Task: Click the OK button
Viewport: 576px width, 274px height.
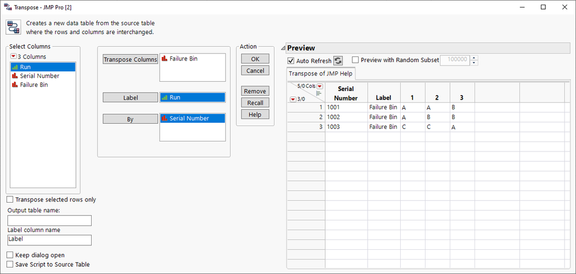Action: point(255,59)
